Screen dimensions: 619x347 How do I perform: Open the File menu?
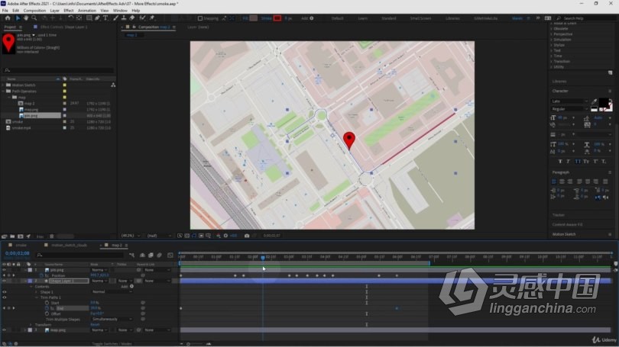5,11
